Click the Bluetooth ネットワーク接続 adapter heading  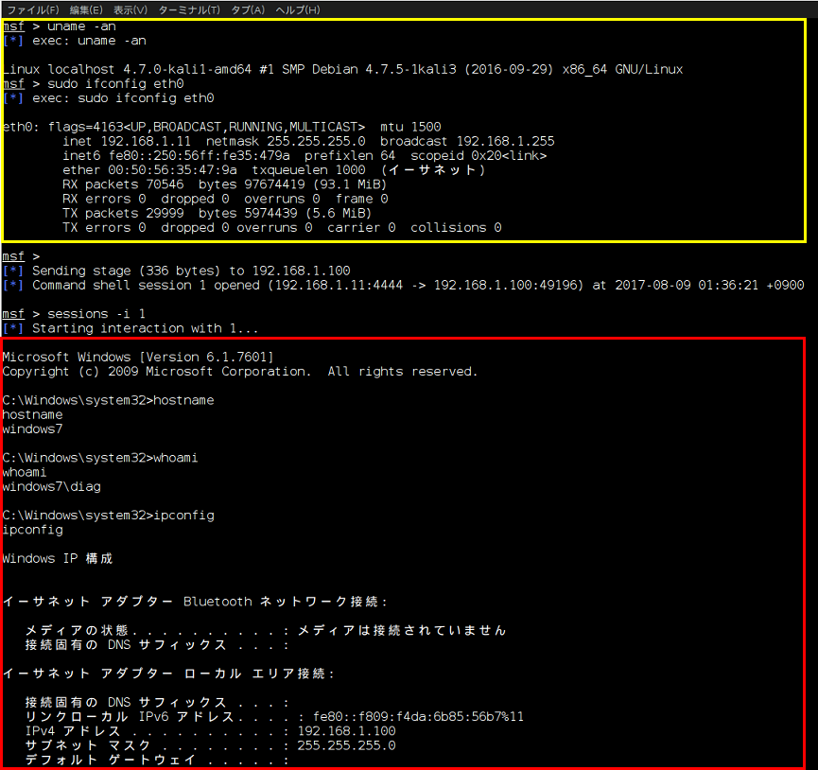pos(195,602)
